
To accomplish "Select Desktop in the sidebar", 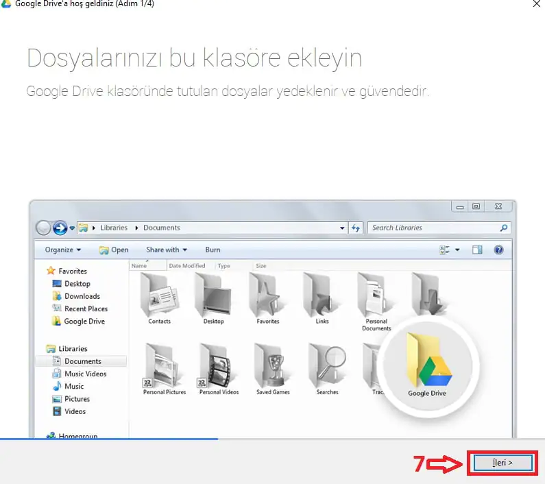I will click(71, 284).
